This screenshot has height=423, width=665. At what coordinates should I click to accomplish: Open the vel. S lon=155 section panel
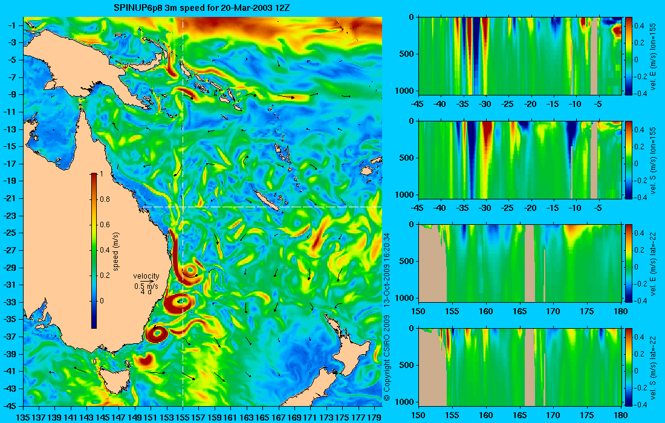click(519, 160)
